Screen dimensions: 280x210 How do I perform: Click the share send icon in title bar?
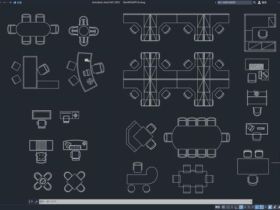click(15, 2)
